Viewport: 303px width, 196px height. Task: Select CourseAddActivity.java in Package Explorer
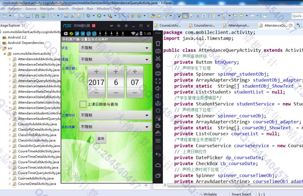click(36, 178)
